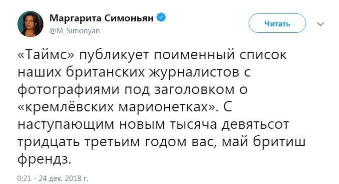
Task: Click the phrase поименный список
Action: tap(220, 56)
